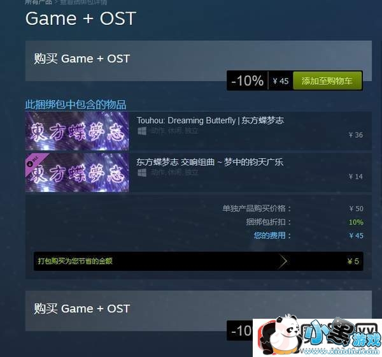Open the soundtrack DLC thumbnail image

(77, 173)
